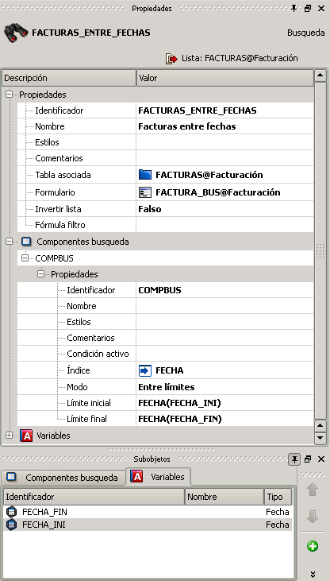Switch to the Variables tab
The image size is (330, 581).
coord(159,477)
